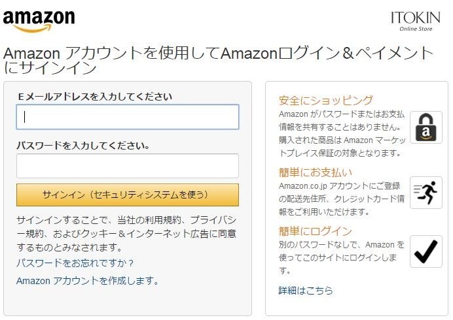Image resolution: width=453 pixels, height=320 pixels.
Task: Click the サインイン(セキュリティシステムを使う) button
Action: pyautogui.click(x=128, y=195)
